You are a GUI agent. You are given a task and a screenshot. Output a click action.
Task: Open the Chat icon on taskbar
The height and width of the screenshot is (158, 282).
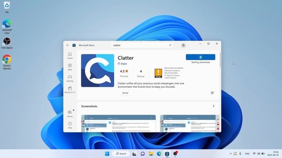[143, 154]
